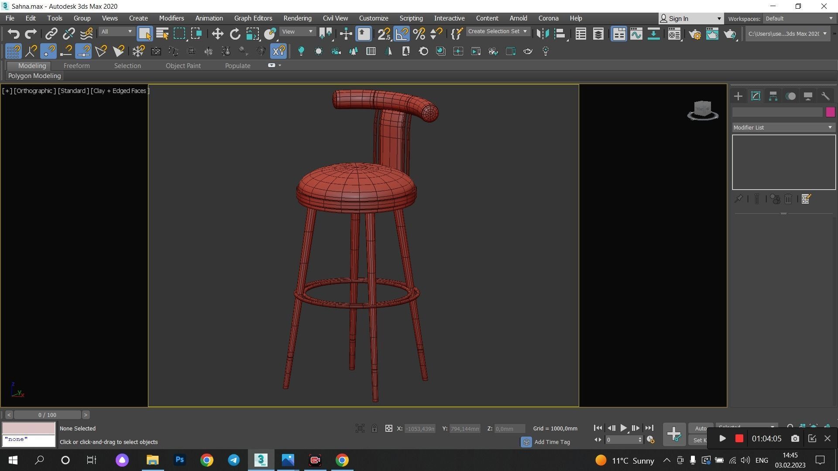The width and height of the screenshot is (838, 471).
Task: Open the selection filter All dropdown
Action: tap(116, 31)
